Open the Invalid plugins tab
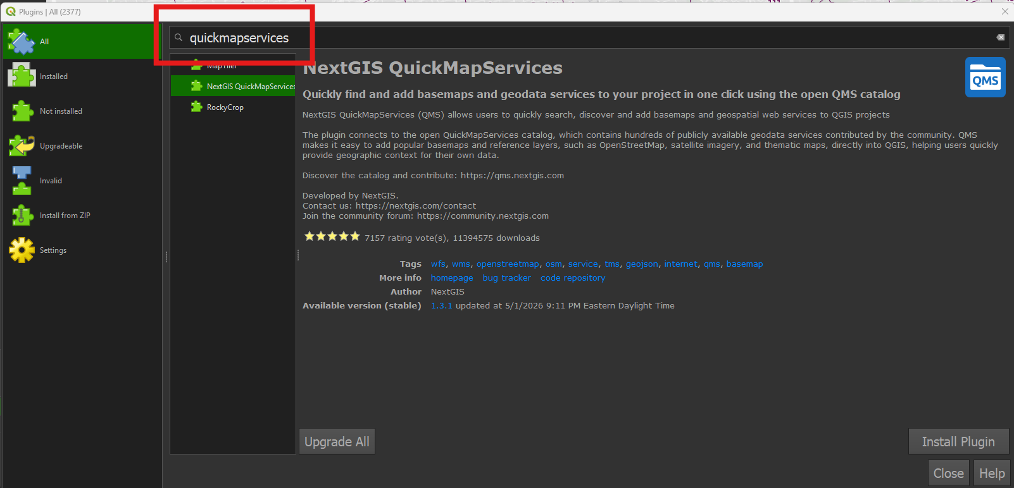Image resolution: width=1014 pixels, height=488 pixels. pyautogui.click(x=82, y=181)
